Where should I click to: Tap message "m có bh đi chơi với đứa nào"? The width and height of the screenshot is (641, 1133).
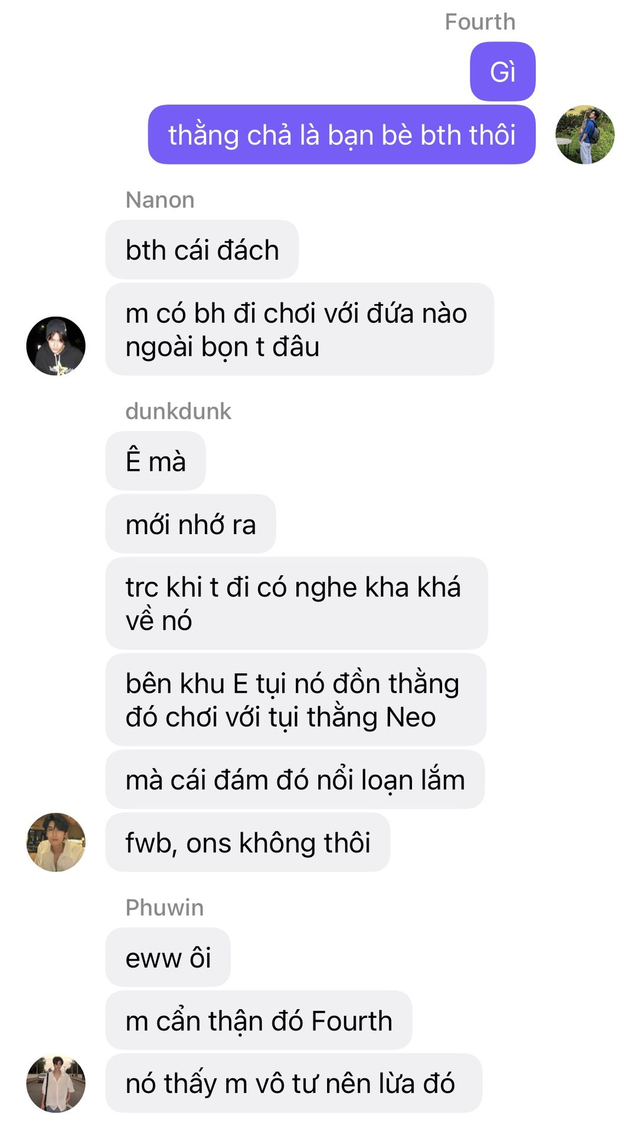300,329
